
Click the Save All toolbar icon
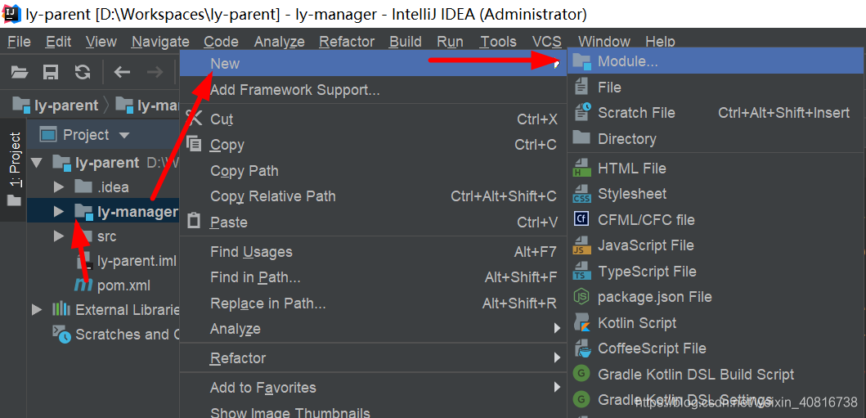pyautogui.click(x=51, y=72)
